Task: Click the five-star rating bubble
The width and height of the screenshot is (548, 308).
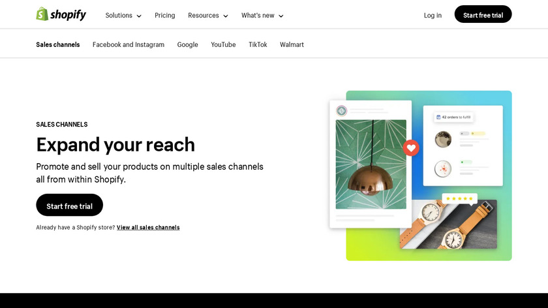Action: (x=459, y=198)
